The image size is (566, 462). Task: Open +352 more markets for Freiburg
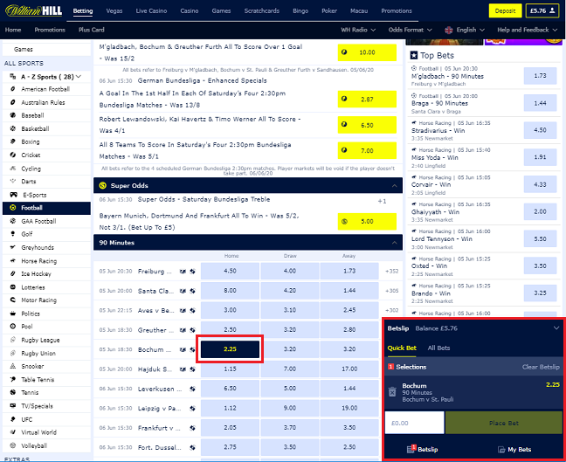click(391, 271)
